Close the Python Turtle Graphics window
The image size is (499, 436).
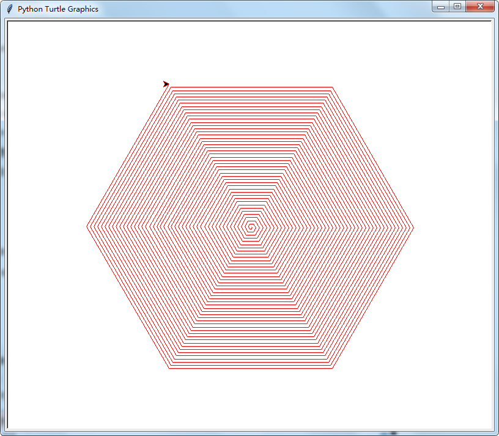click(480, 6)
